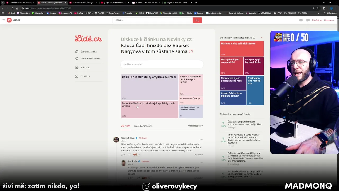Select the Prezident a jeho rozhodnutí tile

[x=255, y=90]
